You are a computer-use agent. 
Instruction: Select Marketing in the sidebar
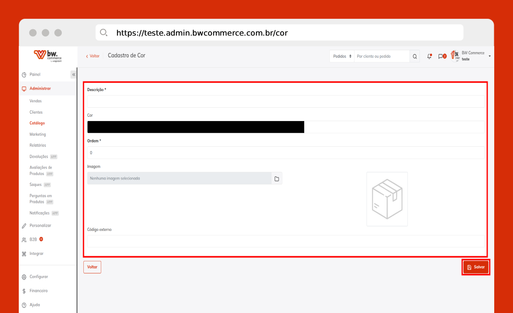pyautogui.click(x=38, y=134)
